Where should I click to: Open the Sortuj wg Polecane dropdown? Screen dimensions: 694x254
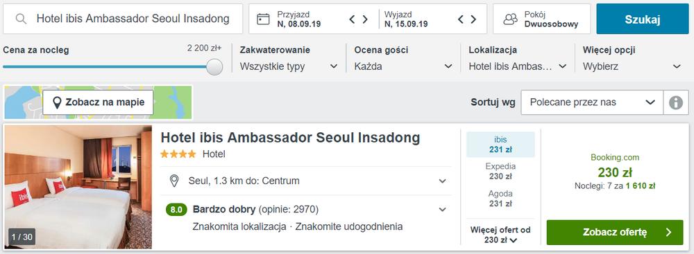(592, 102)
